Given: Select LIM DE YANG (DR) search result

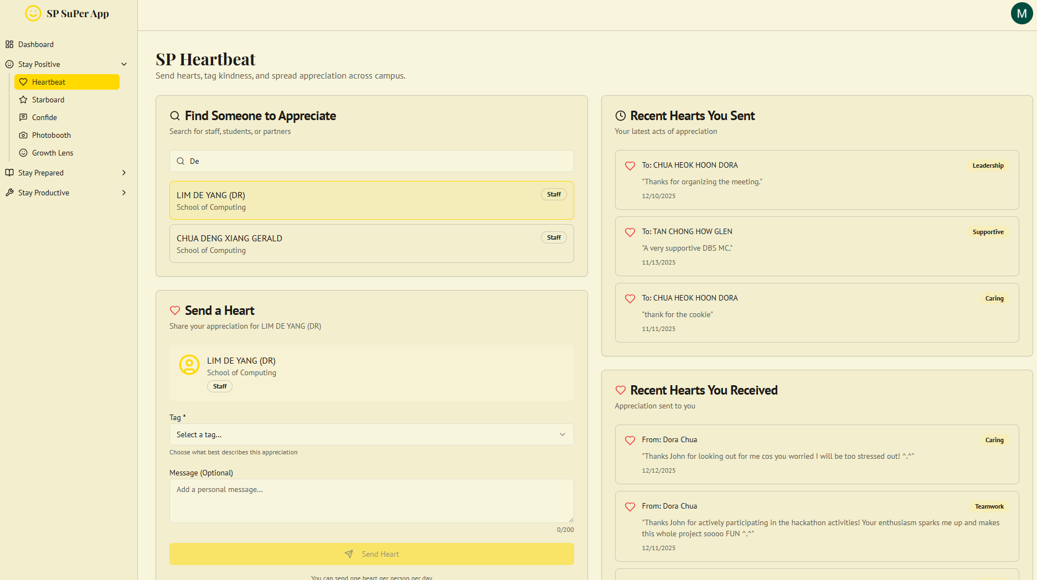Looking at the screenshot, I should pyautogui.click(x=372, y=200).
